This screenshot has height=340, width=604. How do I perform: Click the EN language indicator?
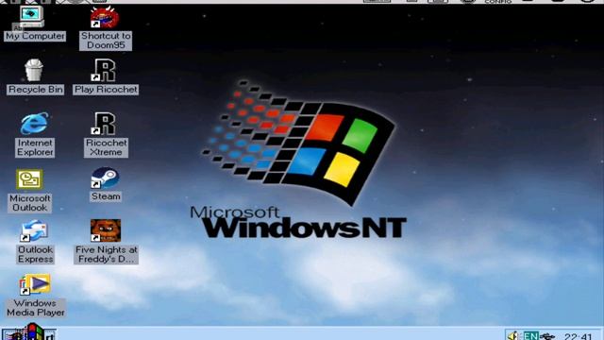tap(530, 336)
